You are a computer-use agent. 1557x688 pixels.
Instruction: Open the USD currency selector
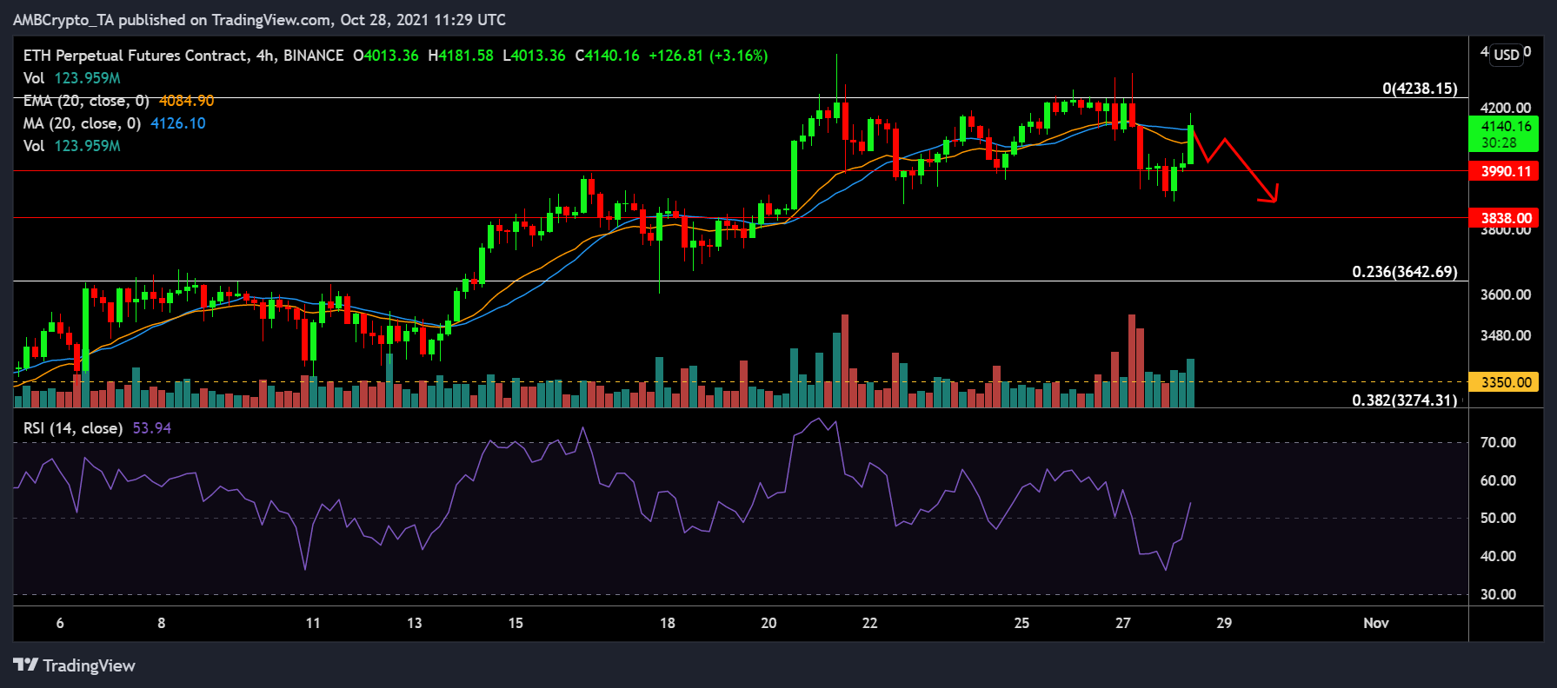1507,55
